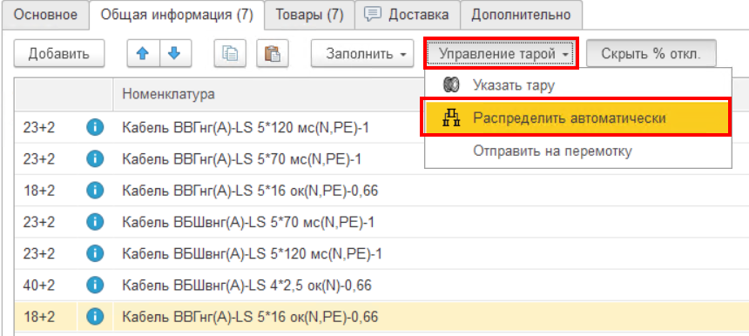Switch to the Основное tab
The image size is (749, 336).
(45, 15)
